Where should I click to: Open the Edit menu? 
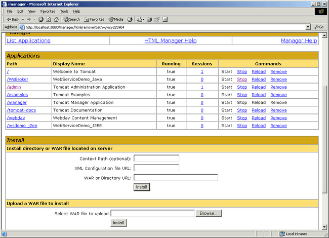click(x=20, y=11)
